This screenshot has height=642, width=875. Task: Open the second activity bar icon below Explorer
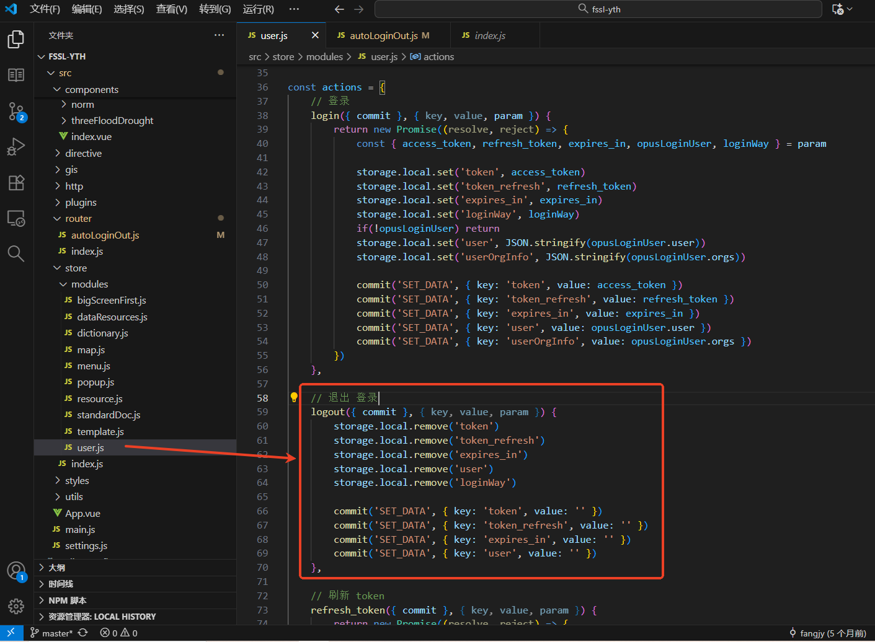pyautogui.click(x=16, y=75)
